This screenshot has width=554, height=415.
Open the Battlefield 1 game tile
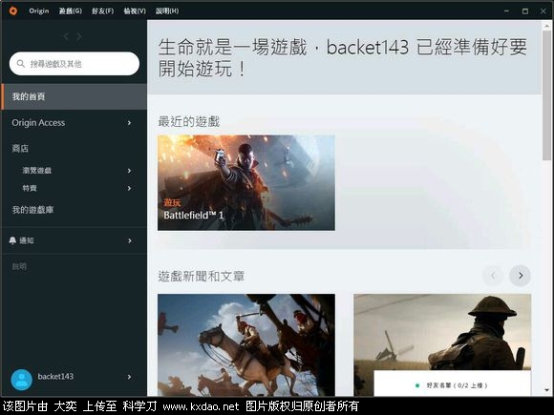coord(246,183)
